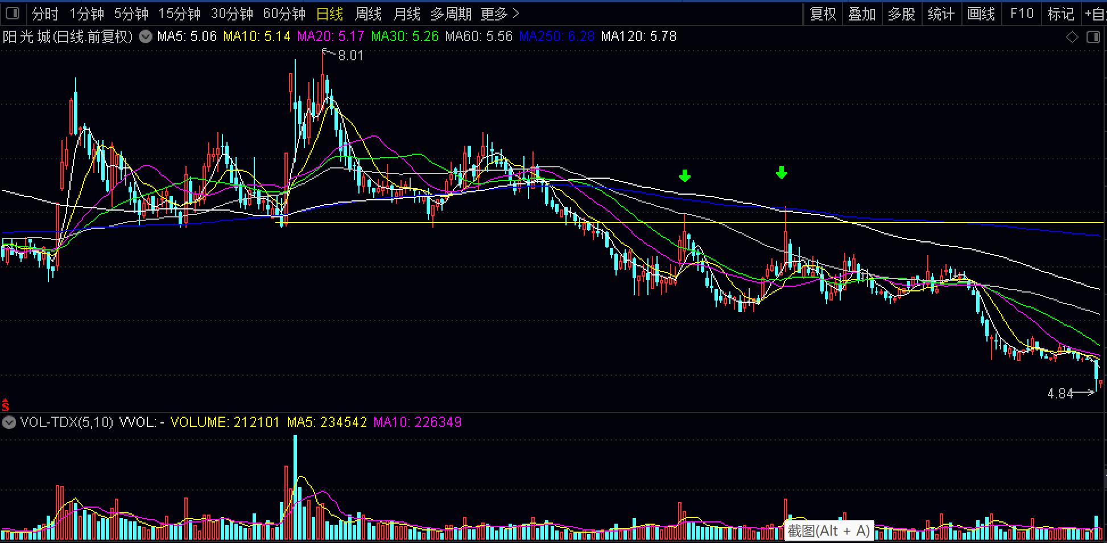1107x543 pixels.
Task: Expand the 更多 periods menu
Action: click(x=500, y=14)
